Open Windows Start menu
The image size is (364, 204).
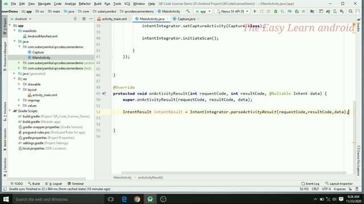[x=6, y=199]
